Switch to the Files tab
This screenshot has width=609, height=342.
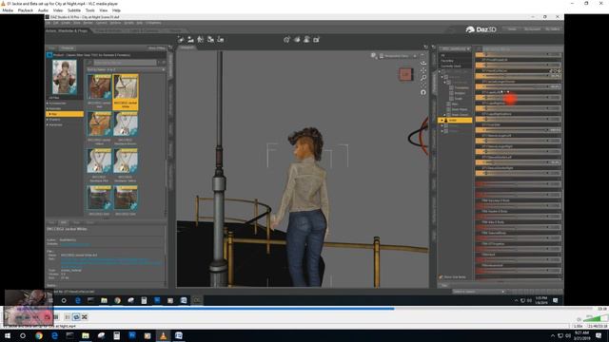51,48
